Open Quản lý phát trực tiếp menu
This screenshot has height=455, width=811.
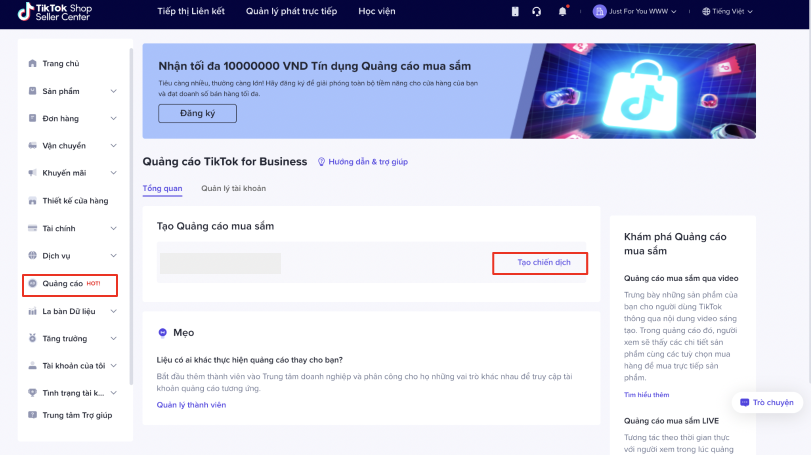point(291,11)
